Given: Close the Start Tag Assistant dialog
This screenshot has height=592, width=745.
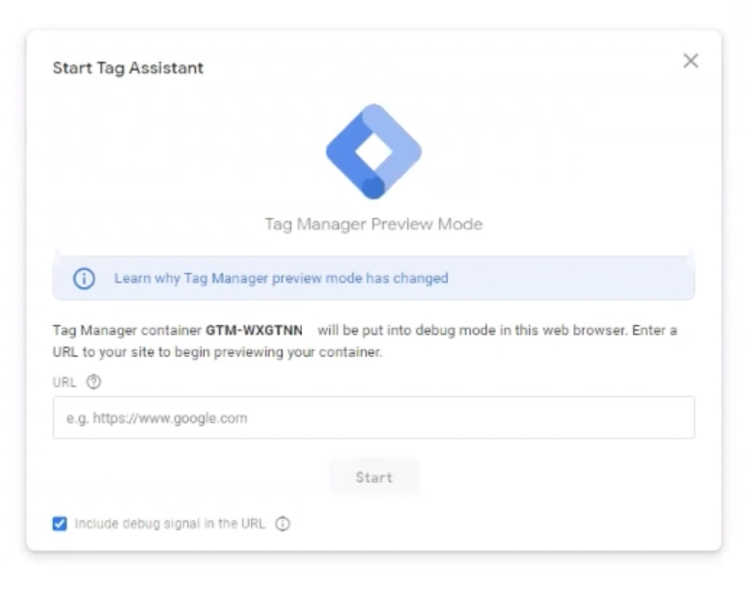Looking at the screenshot, I should [x=690, y=61].
